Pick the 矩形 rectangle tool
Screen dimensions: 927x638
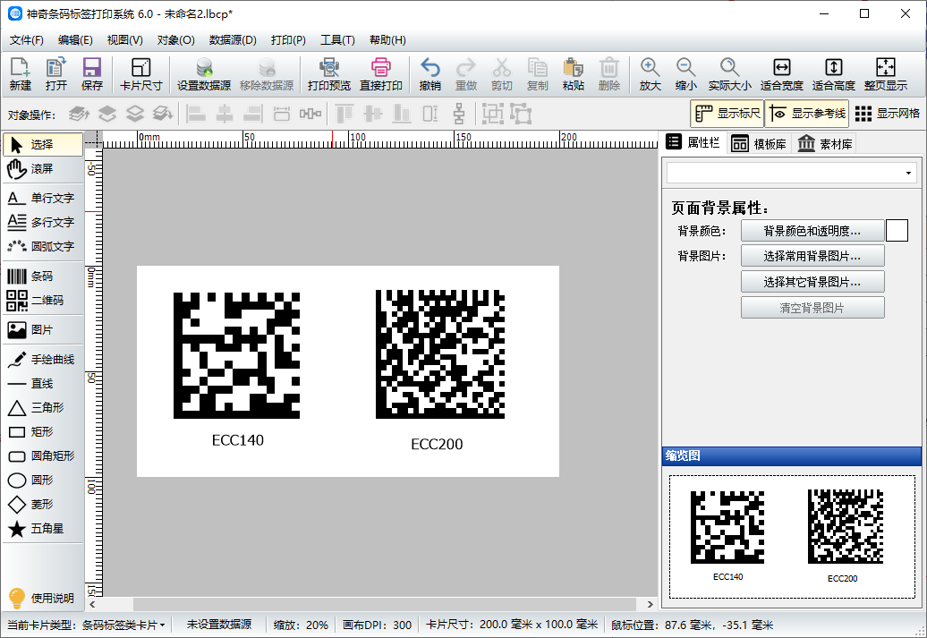(43, 431)
